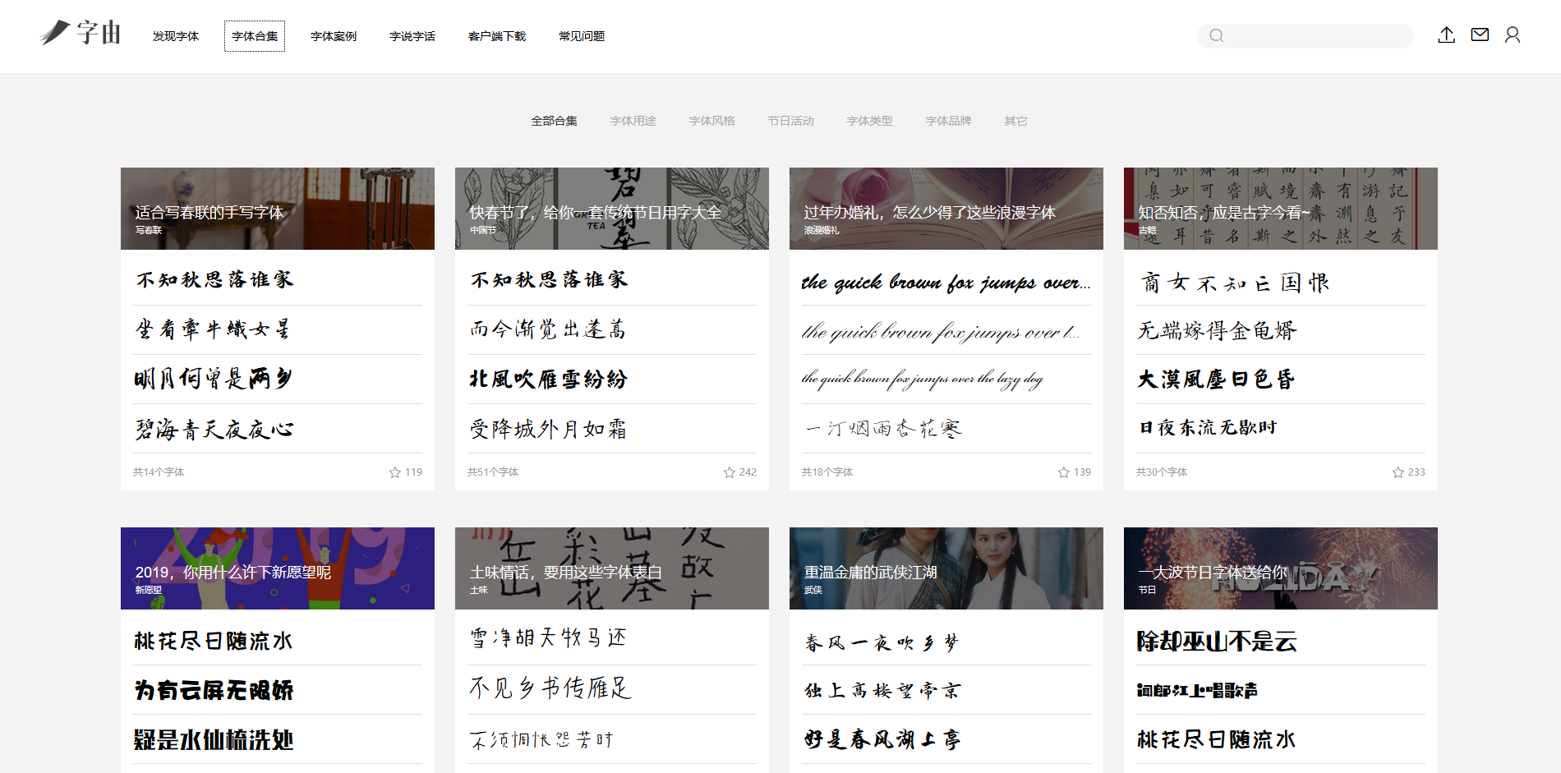The image size is (1561, 773).
Task: Open 知否知否，应是古字今看 collection banner
Action: point(1281,209)
